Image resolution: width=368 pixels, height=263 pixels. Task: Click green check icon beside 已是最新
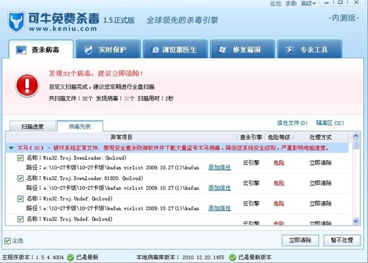(70, 257)
